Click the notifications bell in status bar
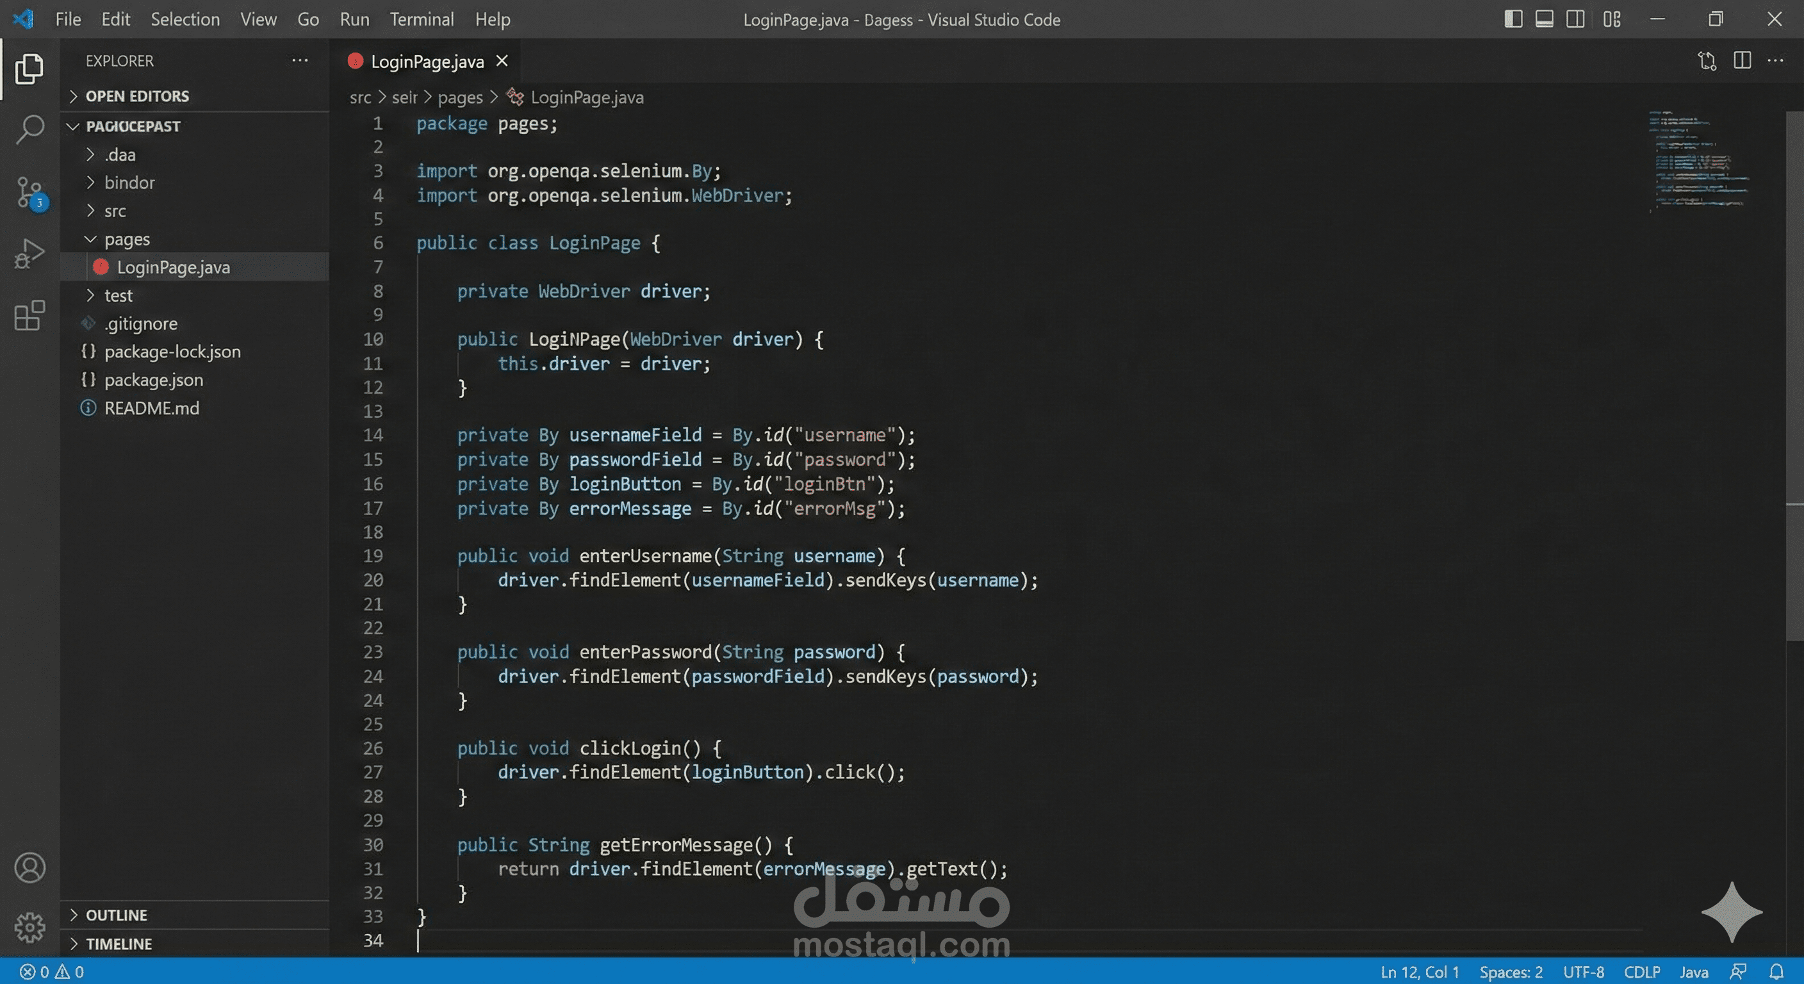The width and height of the screenshot is (1804, 984). click(x=1776, y=971)
